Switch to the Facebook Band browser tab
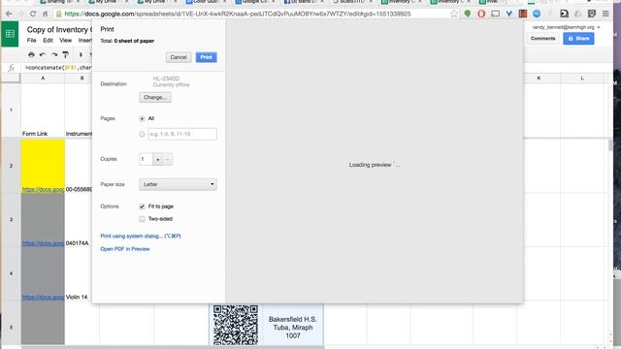The height and width of the screenshot is (349, 621). 303,2
